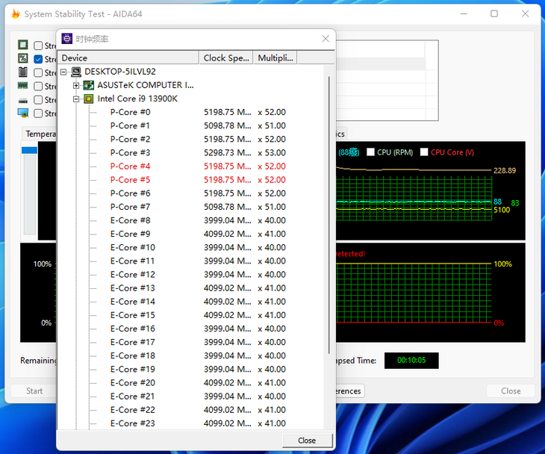Image resolution: width=545 pixels, height=454 pixels.
Task: Click the Close button in AIDA64 window
Action: (x=511, y=391)
